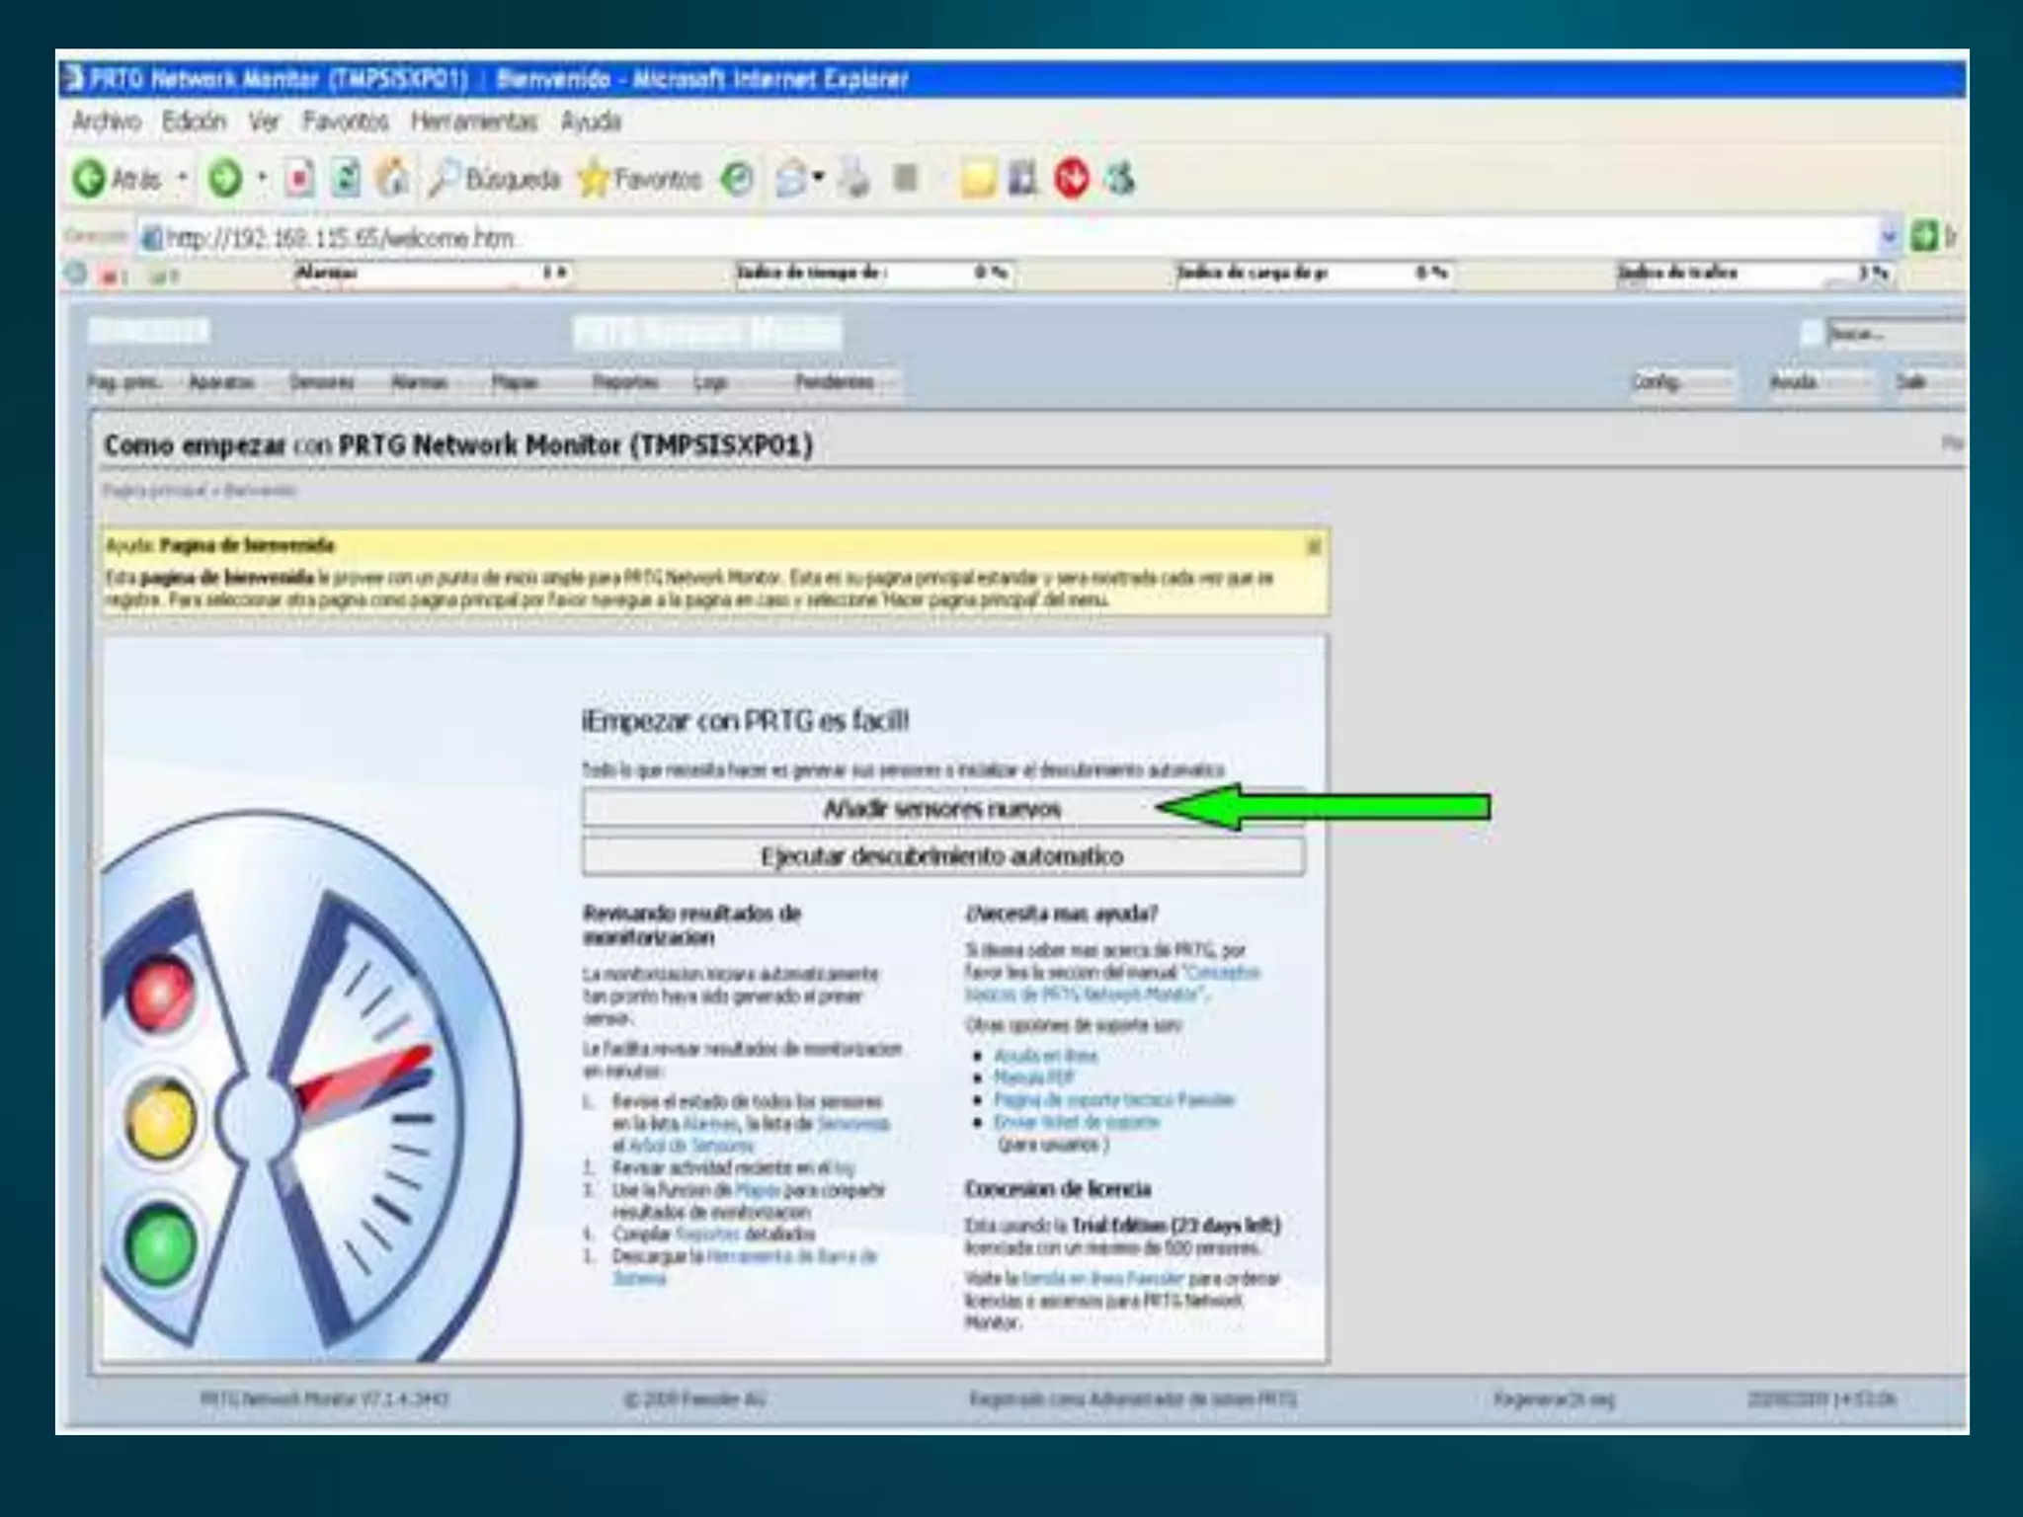Open the Logs PRTG tab
The height and width of the screenshot is (1517, 2023).
[x=710, y=382]
